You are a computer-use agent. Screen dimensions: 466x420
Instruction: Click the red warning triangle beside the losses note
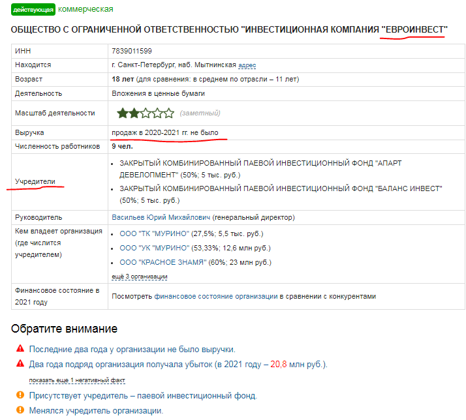point(20,365)
